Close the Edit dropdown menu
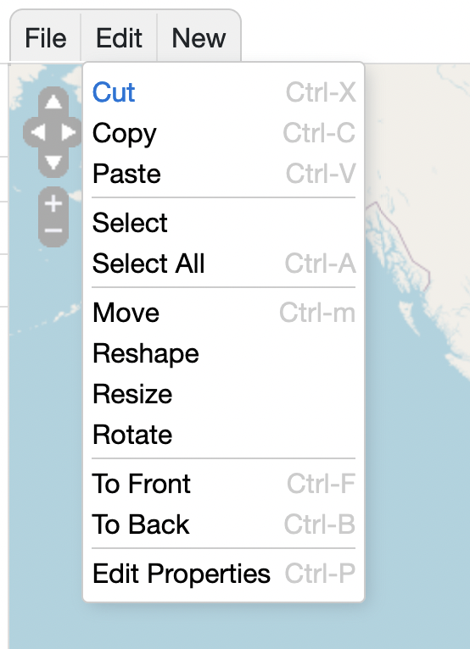The width and height of the screenshot is (470, 649). click(119, 38)
